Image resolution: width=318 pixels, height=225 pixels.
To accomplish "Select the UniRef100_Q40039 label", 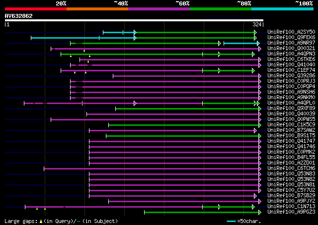I will (291, 114).
